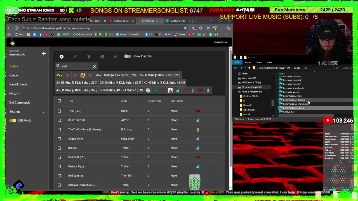Select thethrillisgone_vocals file
358x201 pixels.
click(293, 108)
